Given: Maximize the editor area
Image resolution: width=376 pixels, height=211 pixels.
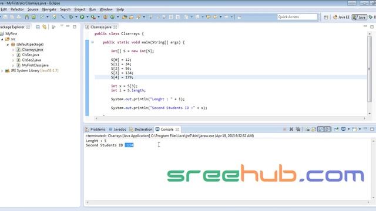Looking at the screenshot, I should [x=372, y=27].
